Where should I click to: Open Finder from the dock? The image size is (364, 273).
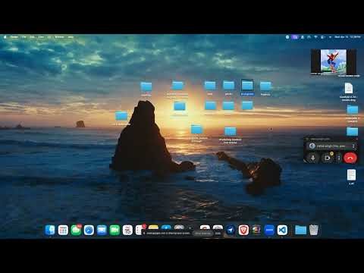50,231
